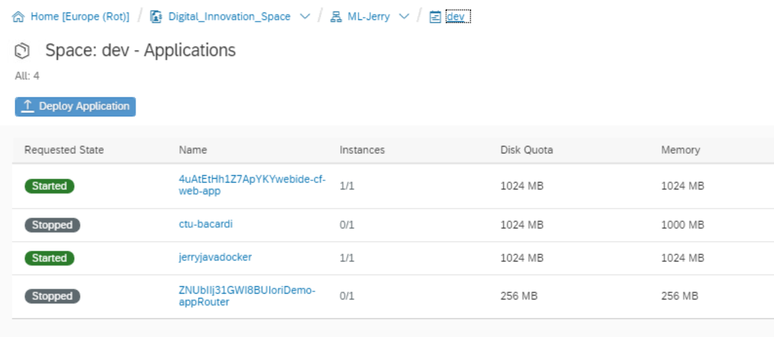The width and height of the screenshot is (774, 337).
Task: Click the Requested State column header
Action: tap(64, 150)
